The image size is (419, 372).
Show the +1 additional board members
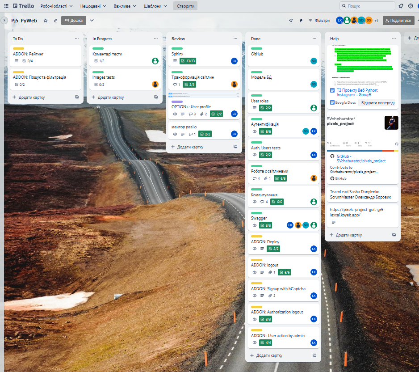click(x=376, y=21)
